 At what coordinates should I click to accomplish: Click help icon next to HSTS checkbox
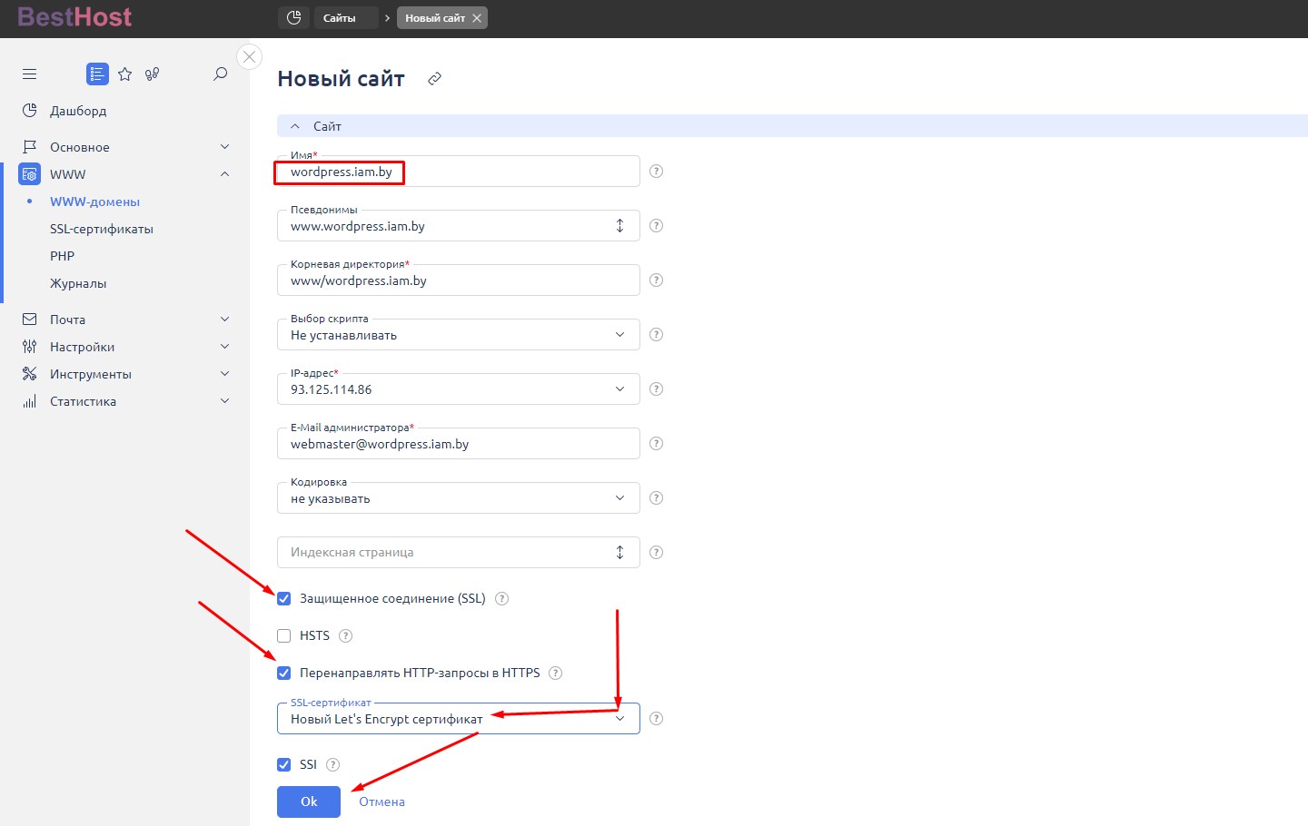pos(345,636)
